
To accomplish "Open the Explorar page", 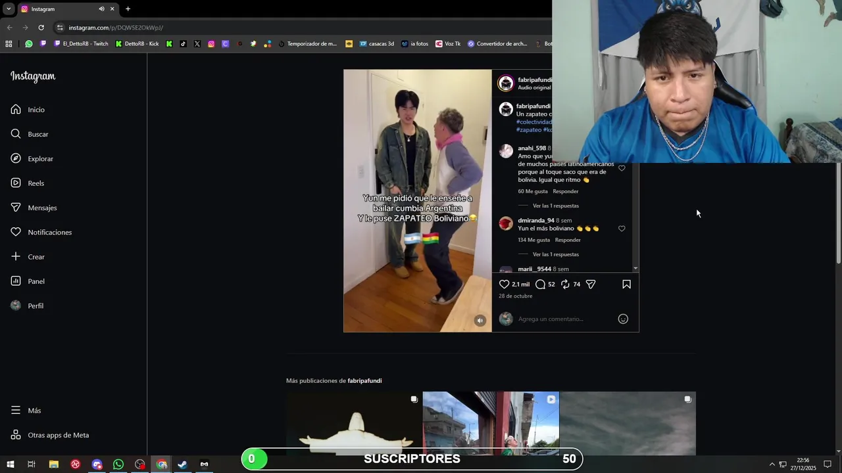I will point(32,158).
